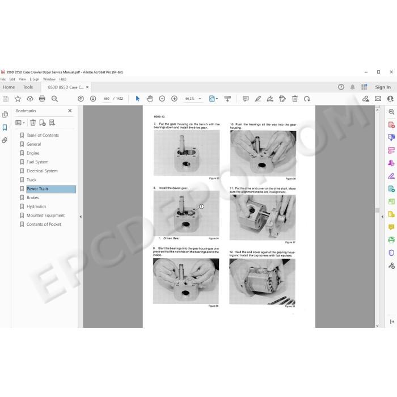
Task: Go to next page arrow
Action: click(93, 99)
